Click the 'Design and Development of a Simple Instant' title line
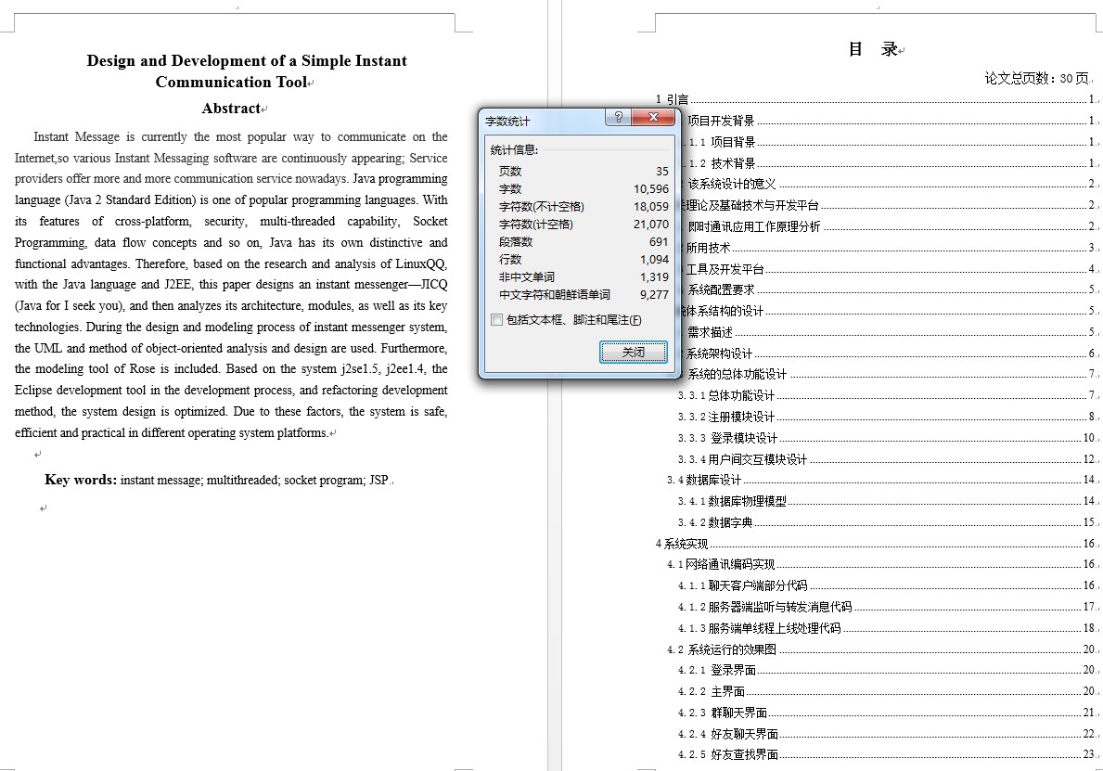Screen dimensions: 1103x771 tap(247, 60)
